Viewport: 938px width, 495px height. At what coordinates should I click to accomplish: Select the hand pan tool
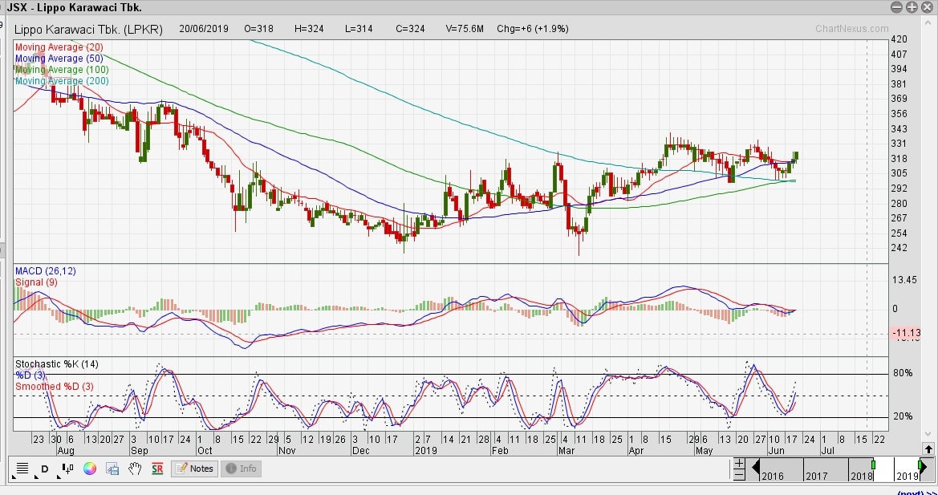tap(135, 469)
